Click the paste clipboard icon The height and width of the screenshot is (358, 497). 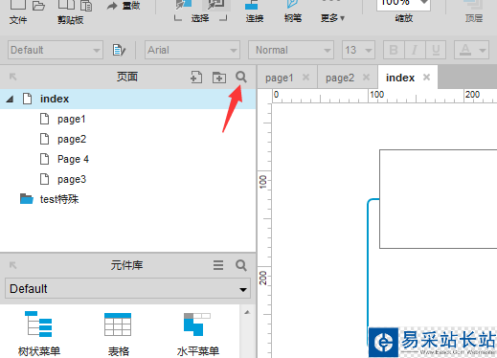[x=86, y=6]
